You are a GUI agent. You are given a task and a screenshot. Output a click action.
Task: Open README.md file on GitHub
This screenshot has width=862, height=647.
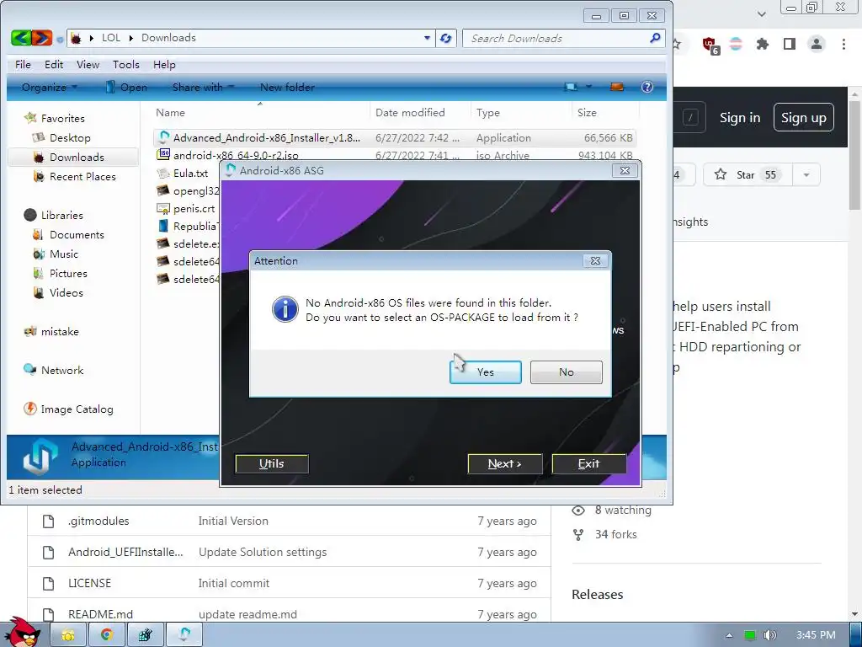coord(101,614)
